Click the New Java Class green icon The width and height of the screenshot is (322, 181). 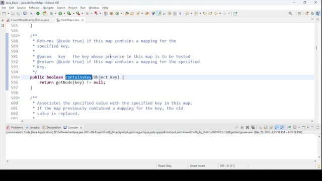click(x=117, y=14)
